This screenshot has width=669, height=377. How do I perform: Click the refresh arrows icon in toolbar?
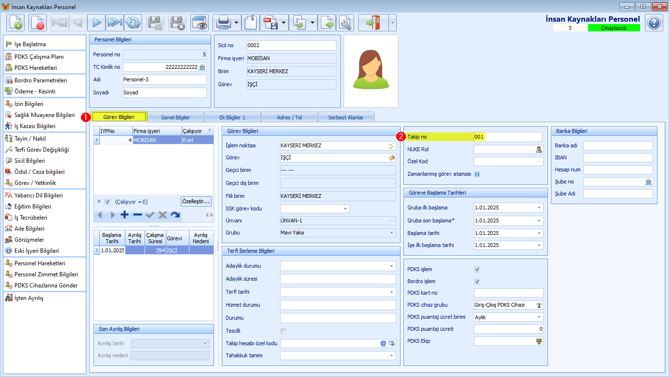133,23
